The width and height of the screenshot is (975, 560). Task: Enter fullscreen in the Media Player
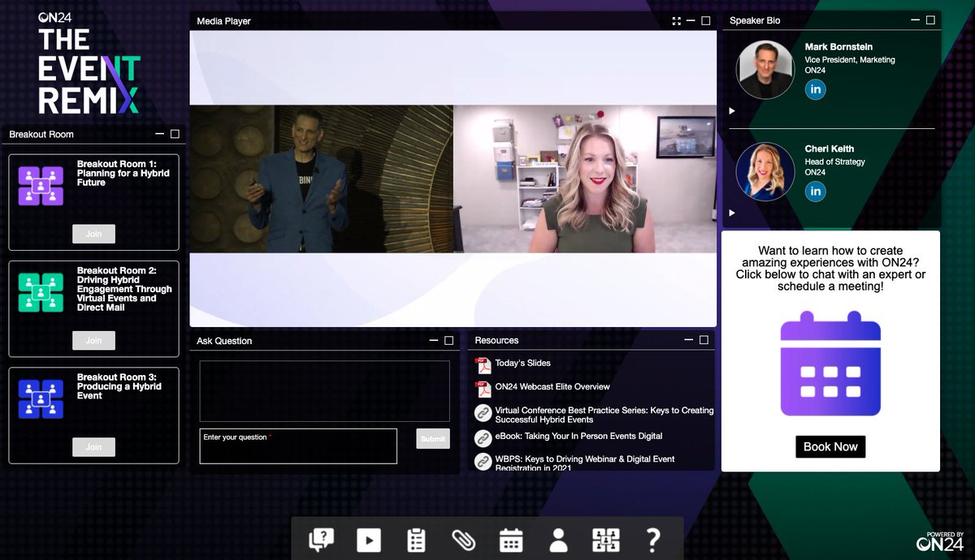click(677, 21)
